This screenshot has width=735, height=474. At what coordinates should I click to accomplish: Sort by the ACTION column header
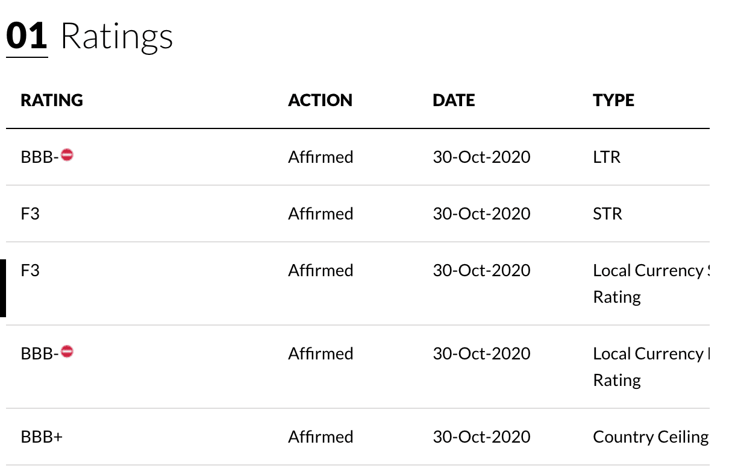point(321,100)
